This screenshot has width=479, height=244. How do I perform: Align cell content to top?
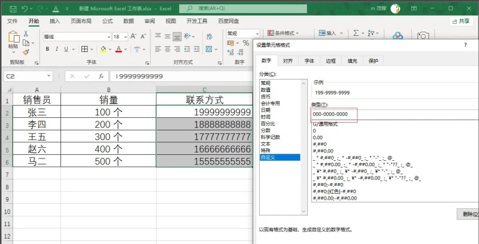pyautogui.click(x=158, y=36)
